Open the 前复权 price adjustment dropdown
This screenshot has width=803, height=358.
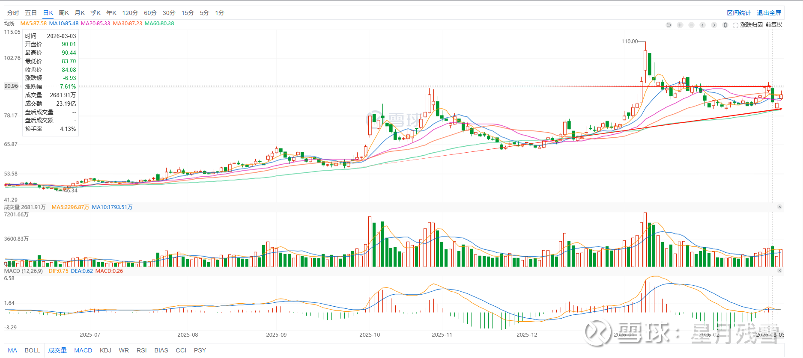pos(774,25)
